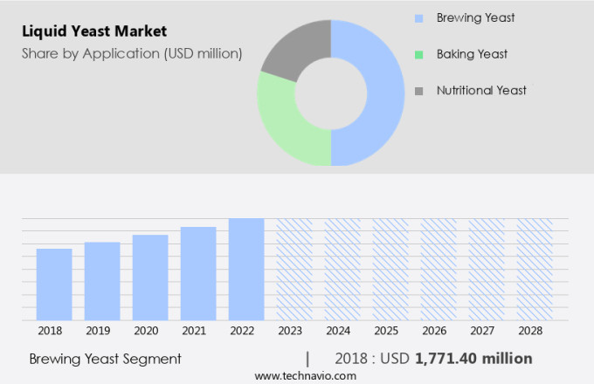Click the green Baking Yeast legend swatch
Viewport: 594px width, 384px height.
point(419,54)
